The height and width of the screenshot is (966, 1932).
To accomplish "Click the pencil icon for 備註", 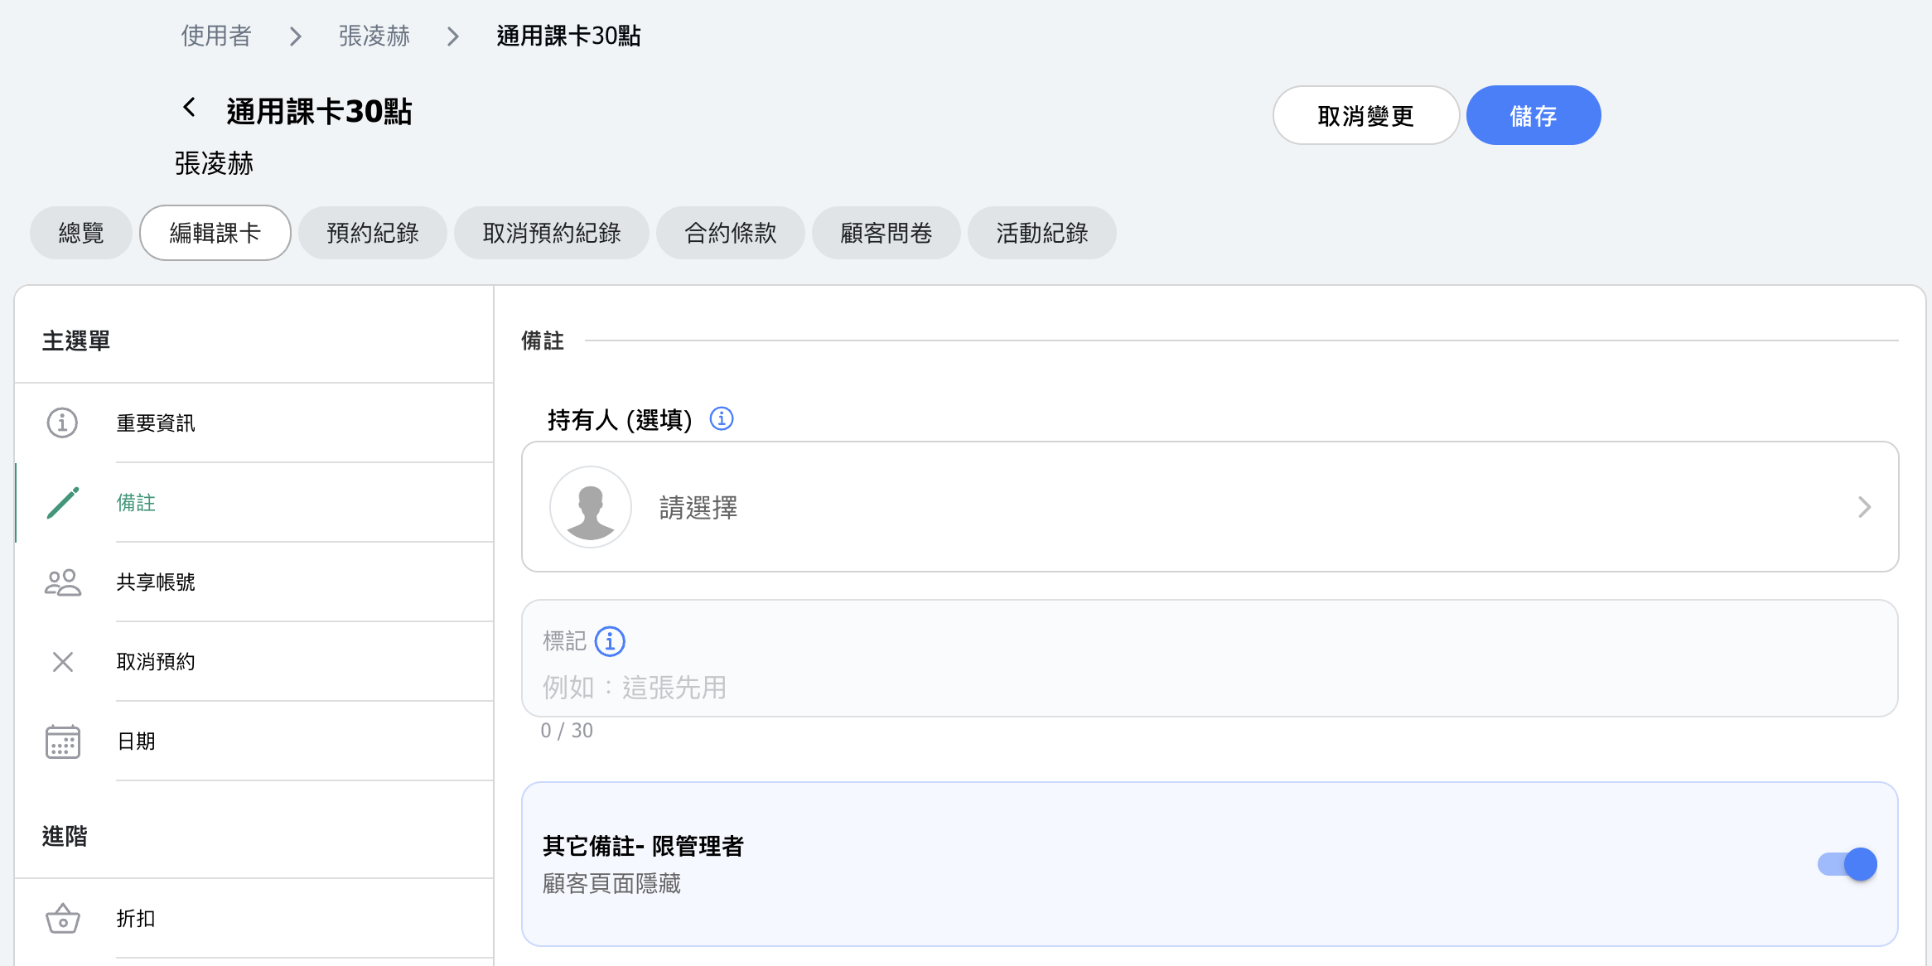I will click(63, 503).
